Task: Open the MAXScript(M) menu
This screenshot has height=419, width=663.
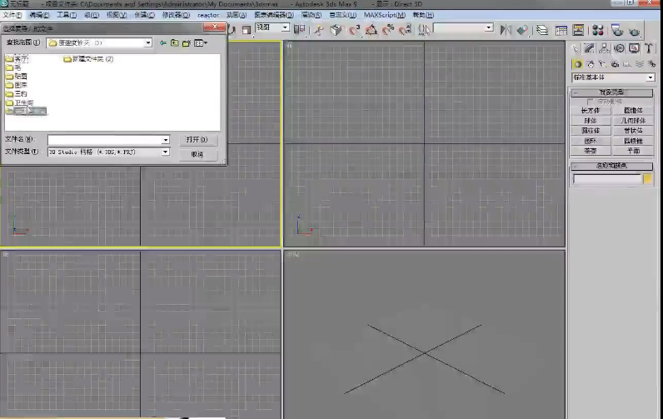Action: point(384,15)
